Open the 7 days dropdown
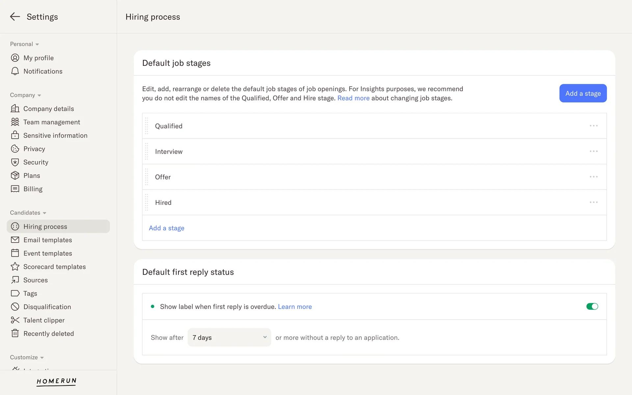Screen dimensions: 632x395 coord(229,337)
